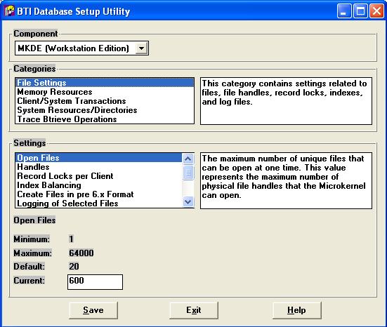The height and width of the screenshot is (327, 387).
Task: Select MKDE (Workstation Edition) combo box
Action: pyautogui.click(x=81, y=48)
